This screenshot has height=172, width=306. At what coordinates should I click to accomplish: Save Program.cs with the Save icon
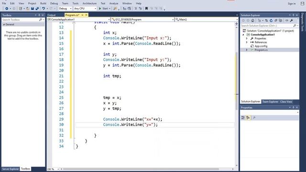[x=33, y=9]
